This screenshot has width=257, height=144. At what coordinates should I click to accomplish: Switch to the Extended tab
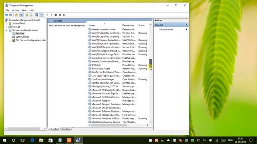54,129
